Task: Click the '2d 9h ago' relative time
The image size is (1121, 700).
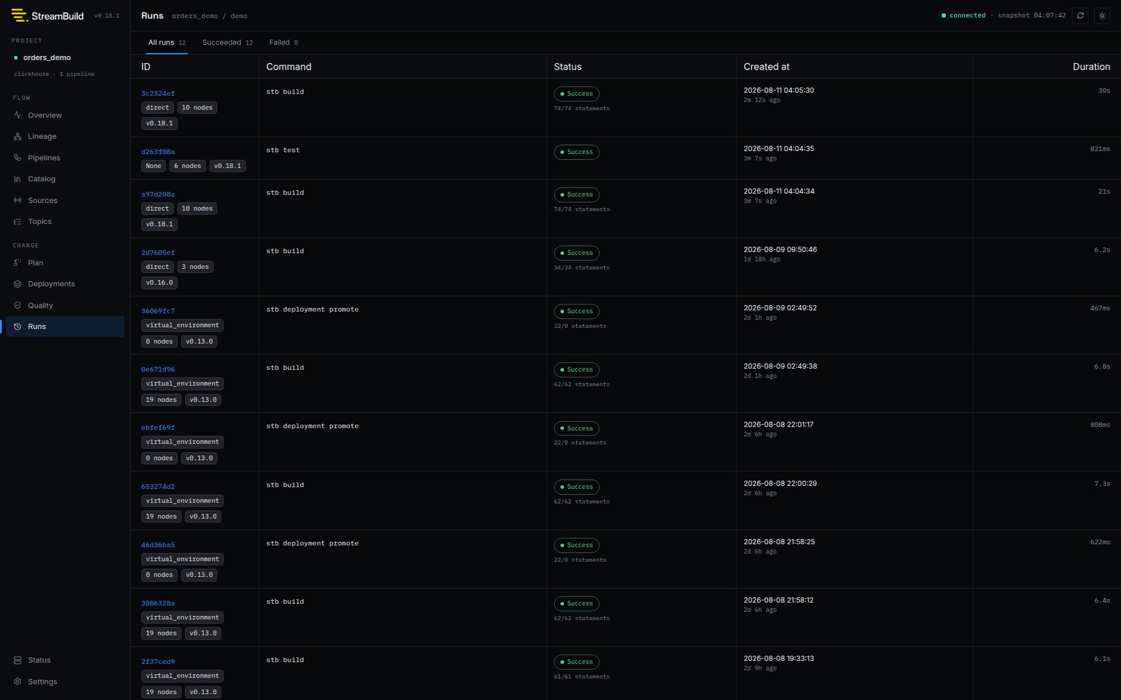Action: 760,668
